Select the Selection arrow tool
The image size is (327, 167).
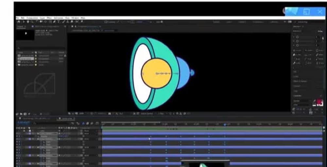click(24, 22)
